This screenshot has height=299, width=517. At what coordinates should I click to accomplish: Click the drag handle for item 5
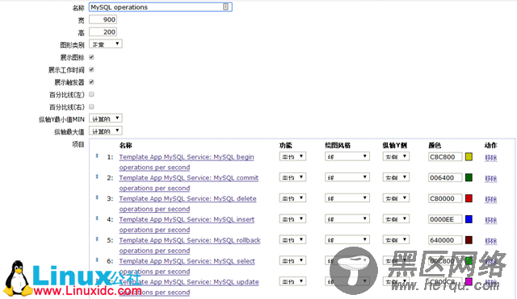[97, 239]
